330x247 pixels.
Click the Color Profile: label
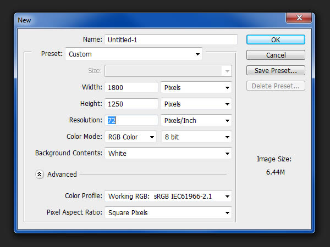[84, 196]
